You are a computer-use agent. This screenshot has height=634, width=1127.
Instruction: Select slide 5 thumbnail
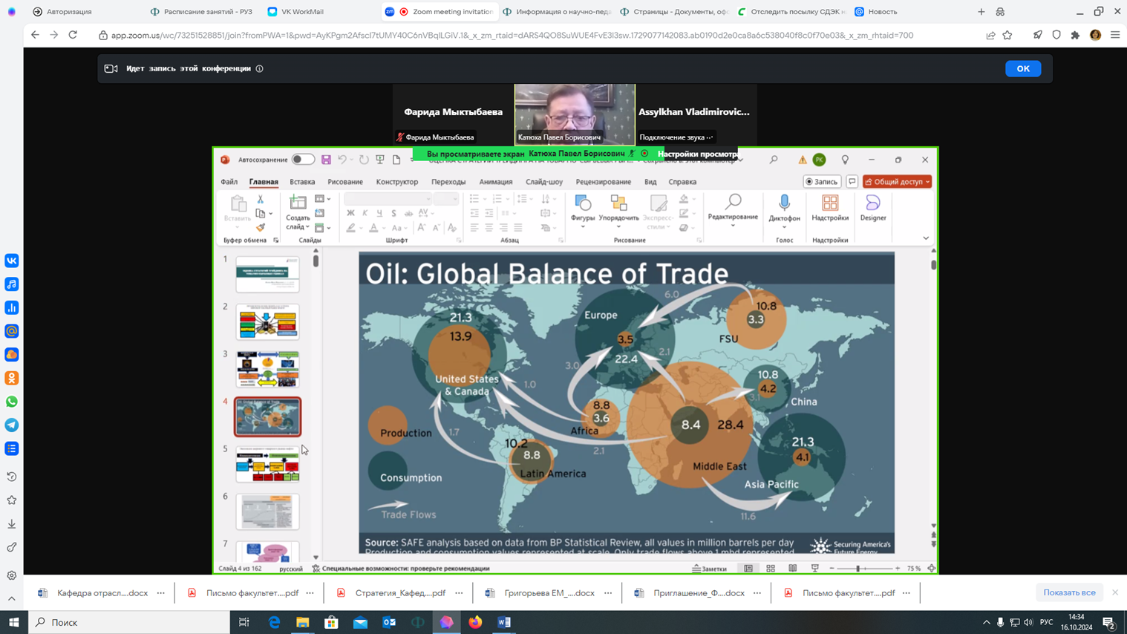(x=267, y=465)
